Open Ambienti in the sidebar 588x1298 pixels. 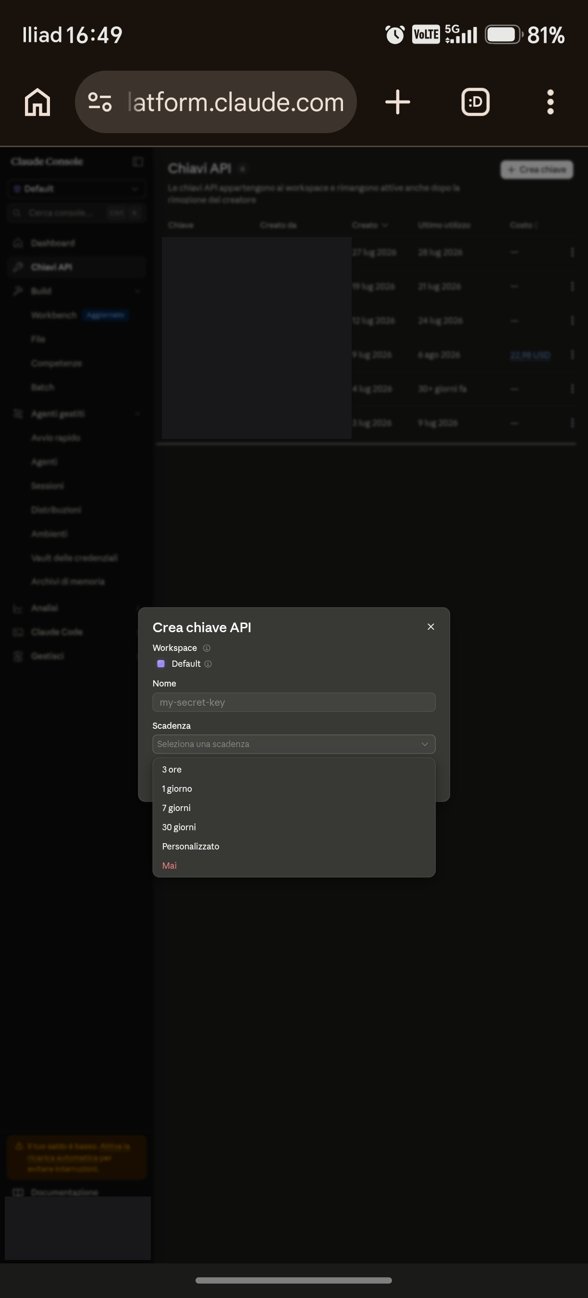point(49,533)
